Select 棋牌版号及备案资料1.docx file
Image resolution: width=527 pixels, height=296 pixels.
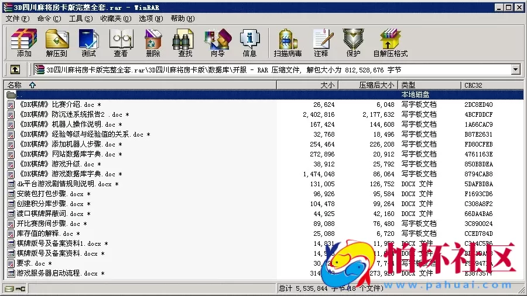click(63, 243)
